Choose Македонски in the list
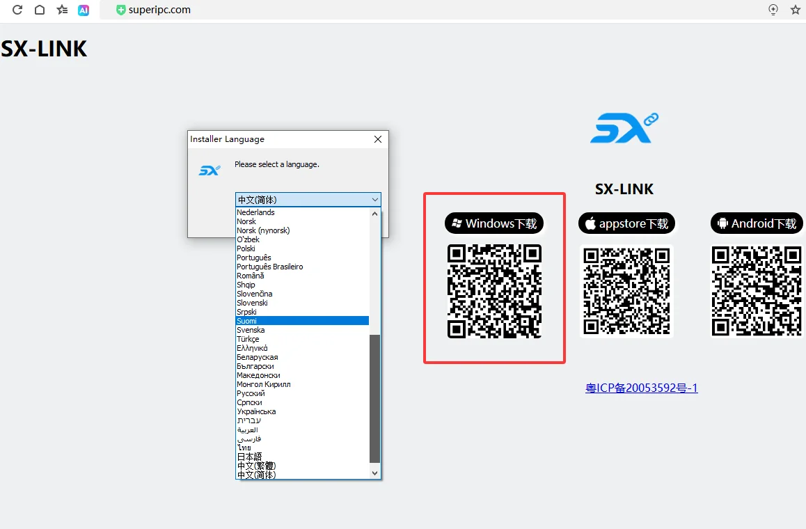The height and width of the screenshot is (529, 806). [x=302, y=375]
